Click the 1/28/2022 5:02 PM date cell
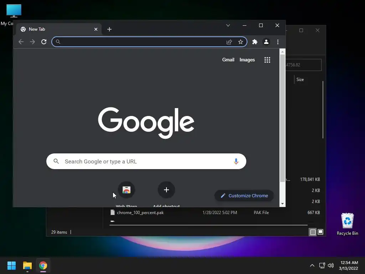This screenshot has width=365, height=274. tap(220, 213)
